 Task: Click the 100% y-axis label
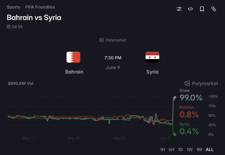tap(213, 97)
